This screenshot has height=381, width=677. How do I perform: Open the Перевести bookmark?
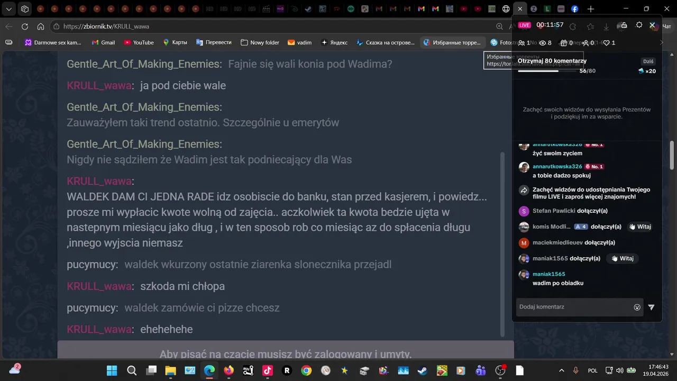click(214, 42)
